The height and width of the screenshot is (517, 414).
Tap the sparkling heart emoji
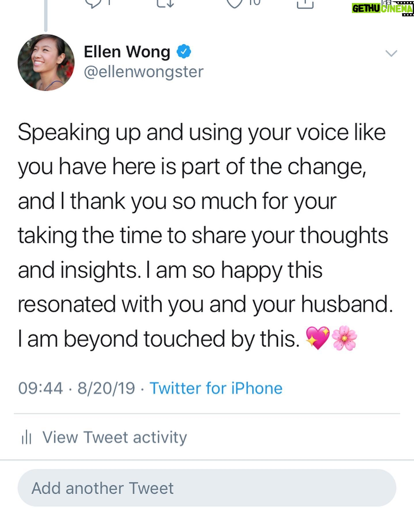click(317, 338)
